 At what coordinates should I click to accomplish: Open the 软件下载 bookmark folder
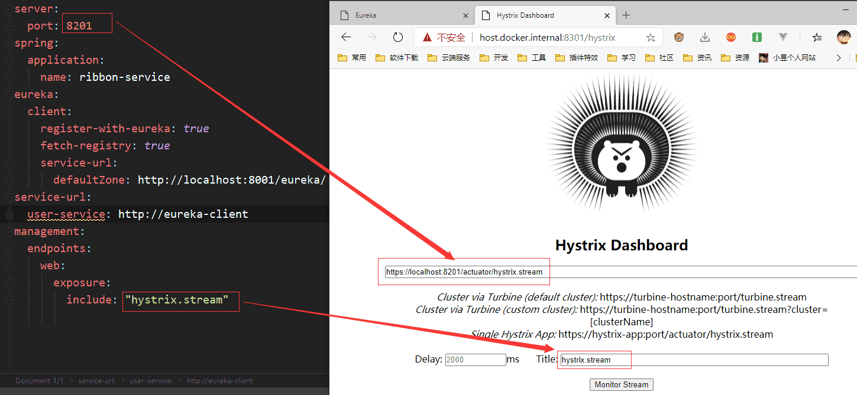pos(397,57)
